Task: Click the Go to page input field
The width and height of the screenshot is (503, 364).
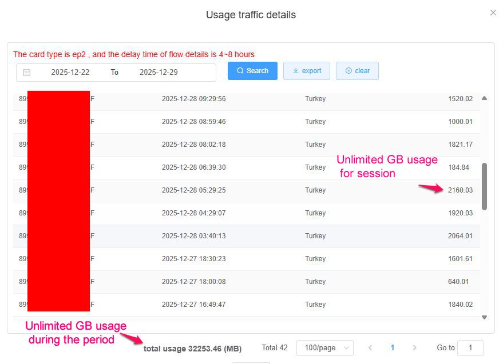Action: 470,347
